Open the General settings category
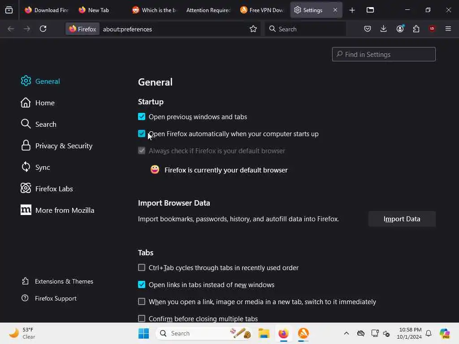 pos(40,81)
